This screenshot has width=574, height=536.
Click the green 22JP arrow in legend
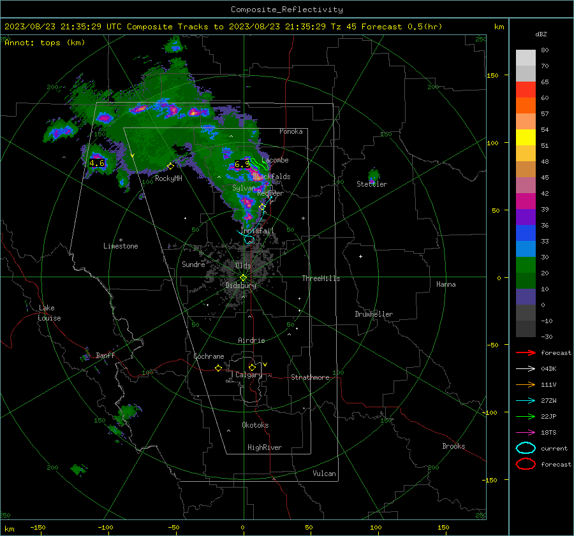coord(526,416)
